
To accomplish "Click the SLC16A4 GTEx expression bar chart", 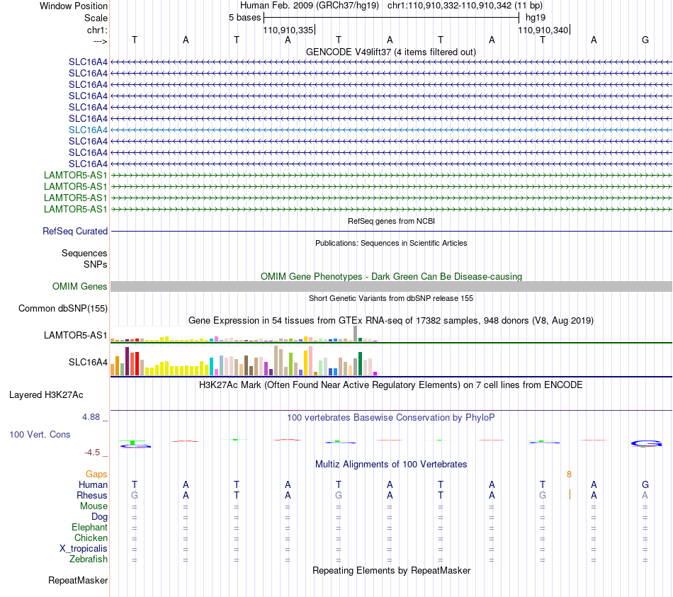I will [244, 360].
